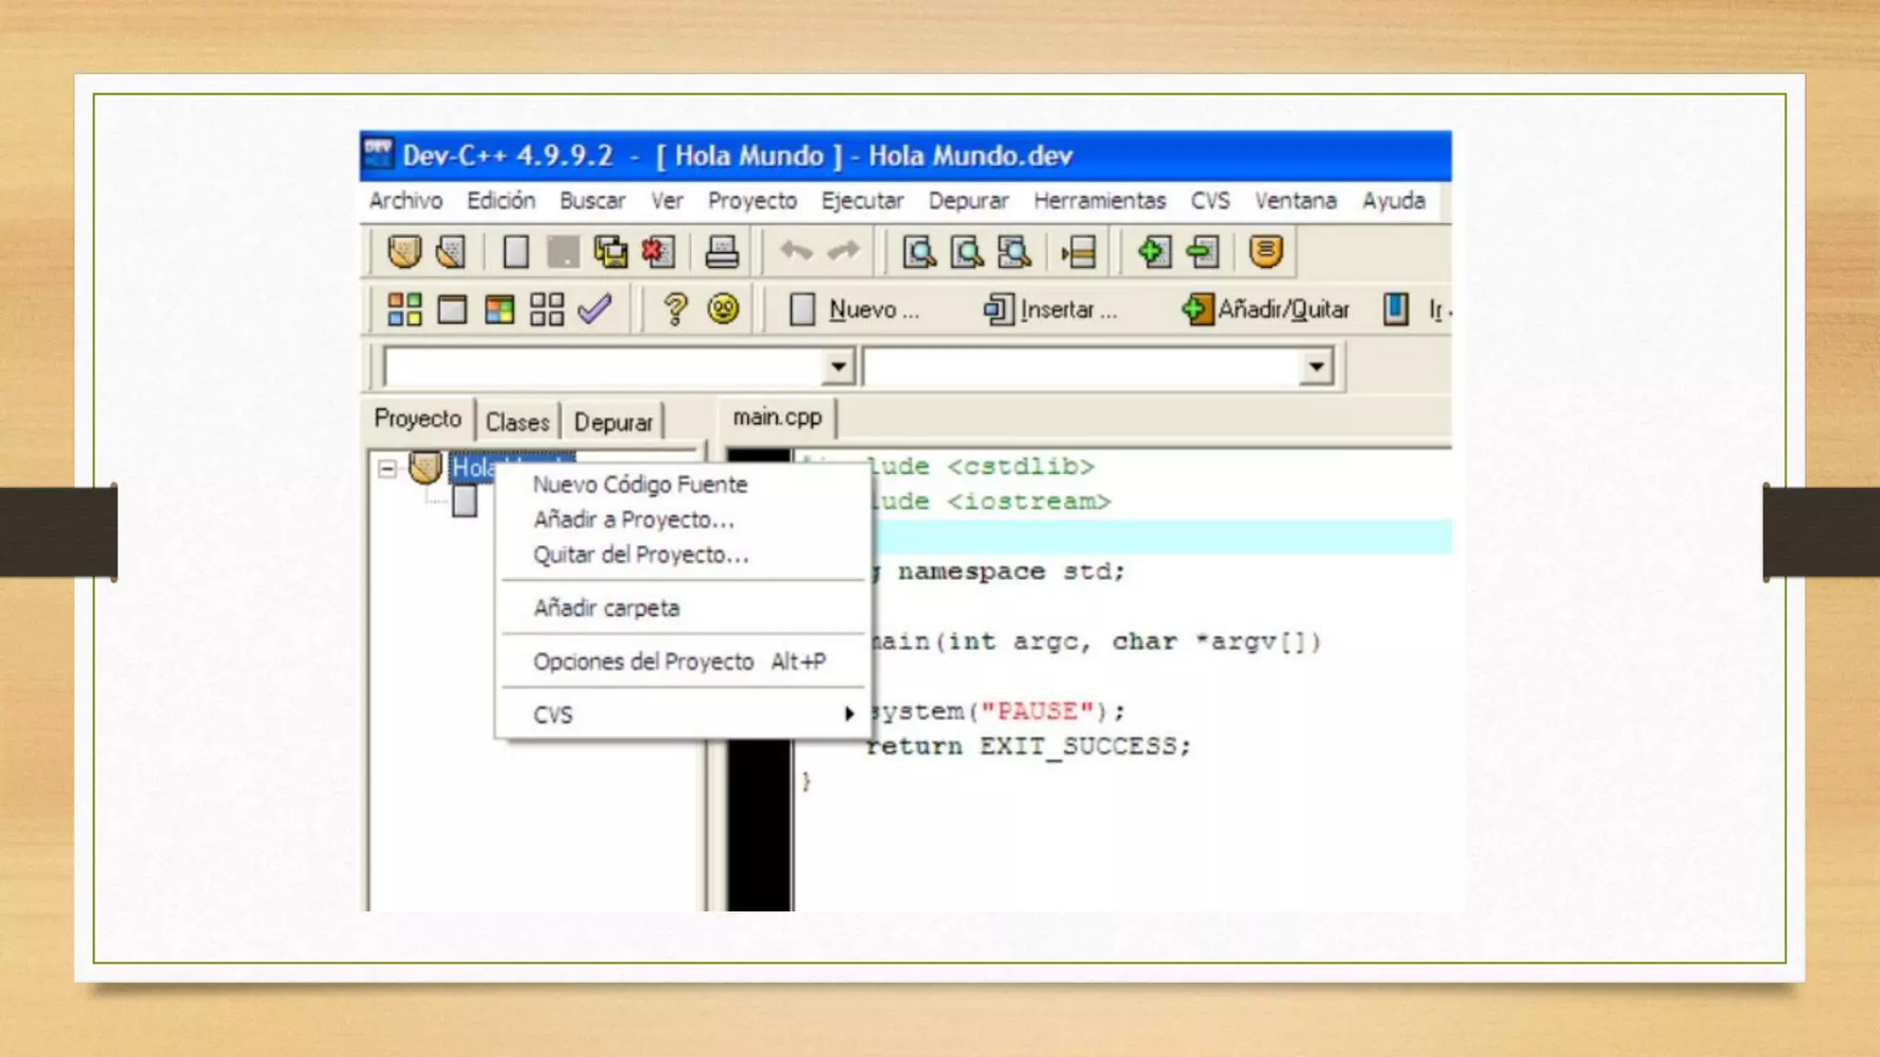The height and width of the screenshot is (1057, 1880).
Task: Expand the CVS submenu arrow
Action: click(x=849, y=714)
